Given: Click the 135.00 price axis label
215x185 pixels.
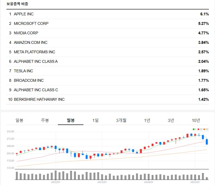Looking at the screenshot, I should (10, 168).
